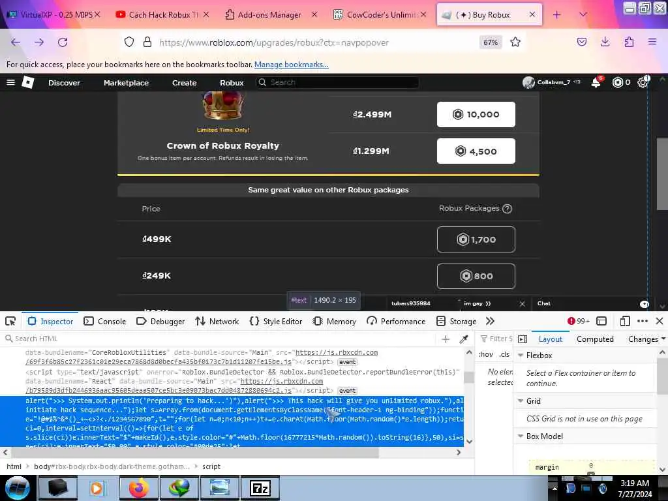Toggle .cls classes panel
The height and width of the screenshot is (501, 668).
point(504,354)
